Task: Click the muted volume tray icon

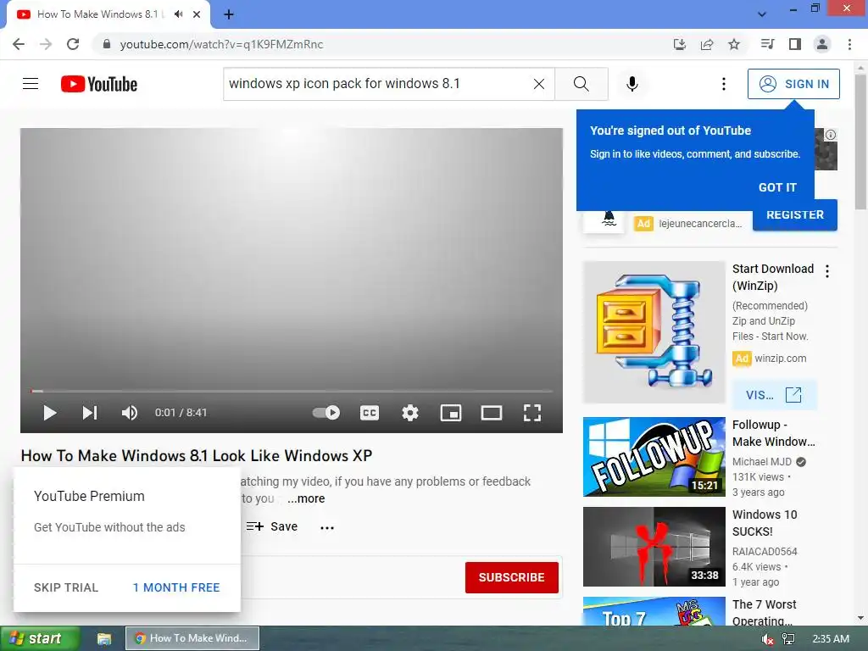Action: click(767, 639)
